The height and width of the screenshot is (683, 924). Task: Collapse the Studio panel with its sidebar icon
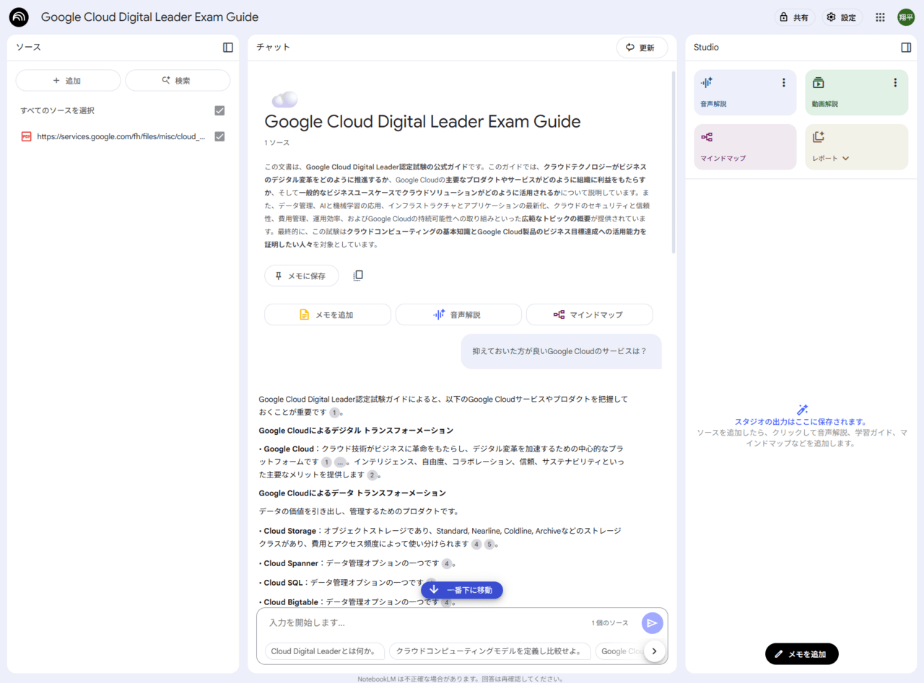[x=906, y=48]
